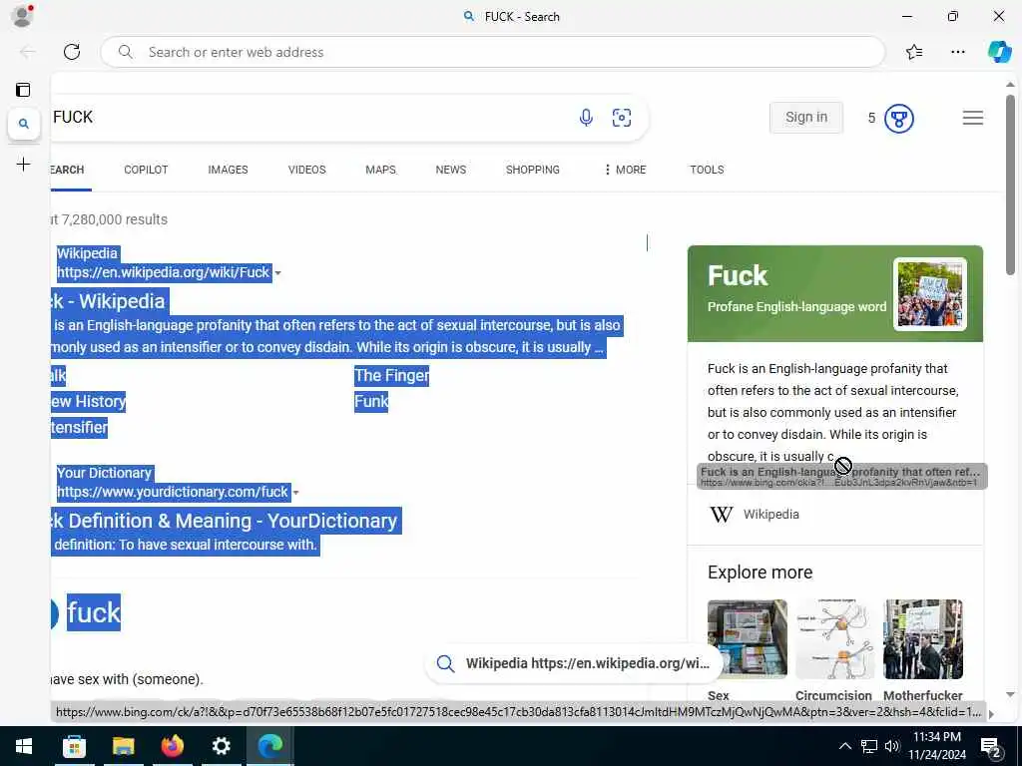Image resolution: width=1022 pixels, height=766 pixels.
Task: Open the Motherfucker explore thumbnail
Action: [x=923, y=639]
